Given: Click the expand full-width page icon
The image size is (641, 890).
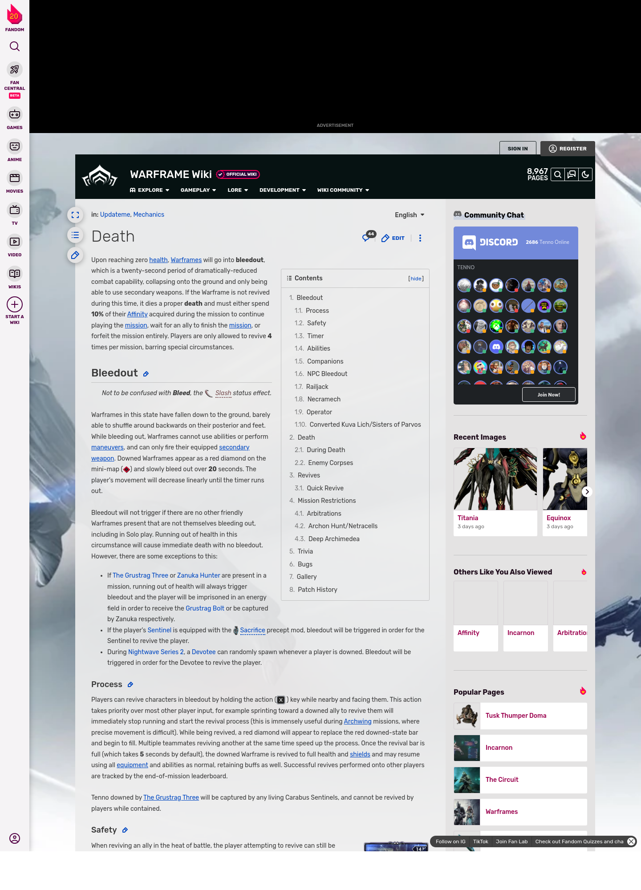Looking at the screenshot, I should tap(75, 215).
